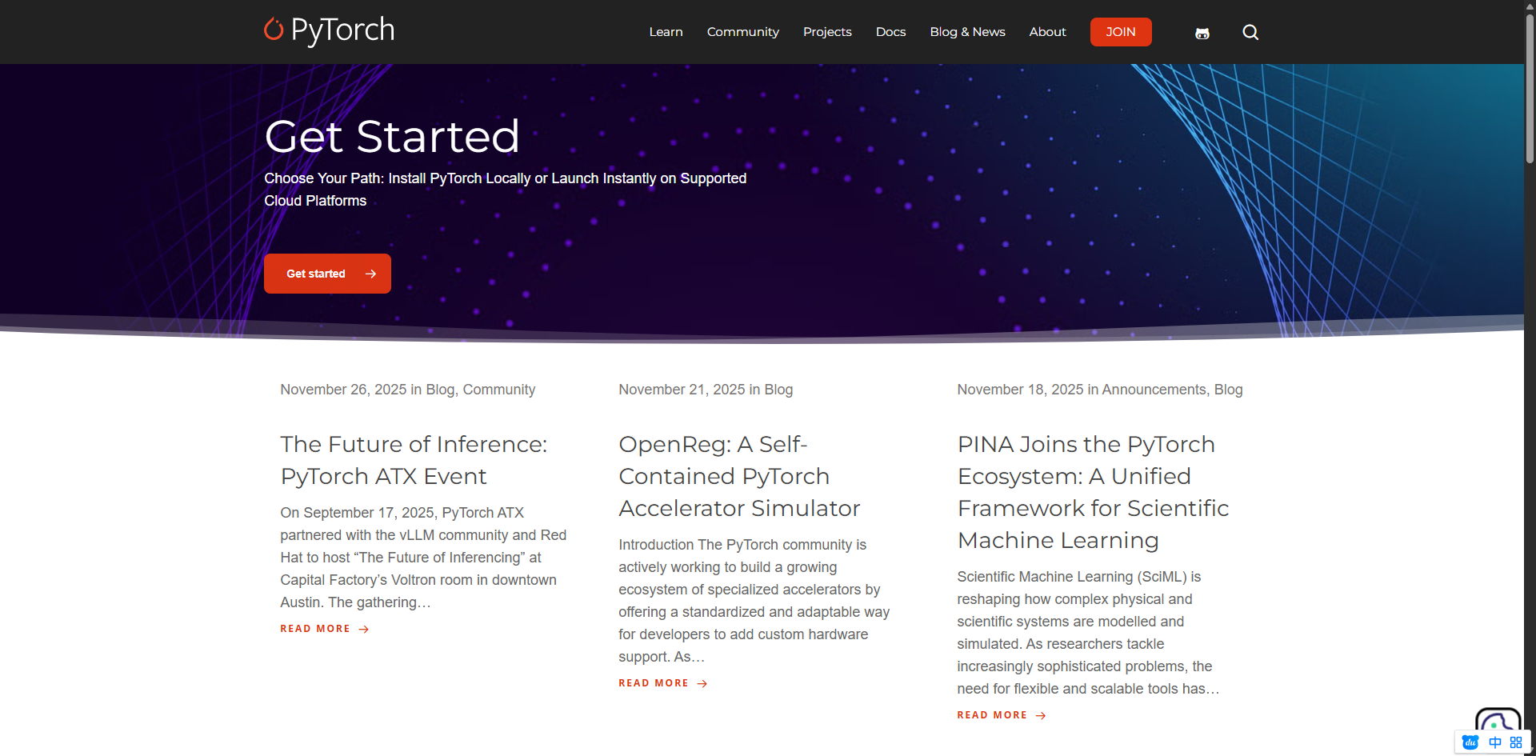Viewport: 1536px width, 756px height.
Task: Click 'November 18, 2025' date text
Action: 1020,390
